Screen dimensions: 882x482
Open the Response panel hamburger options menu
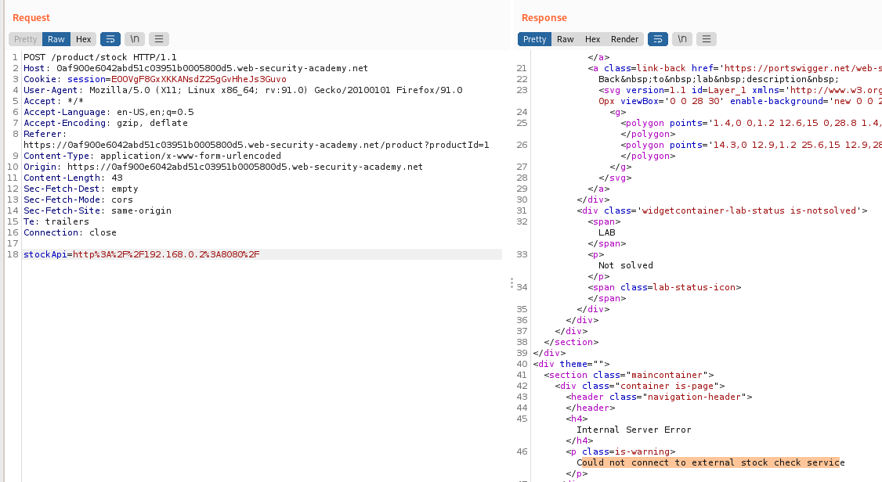[707, 39]
